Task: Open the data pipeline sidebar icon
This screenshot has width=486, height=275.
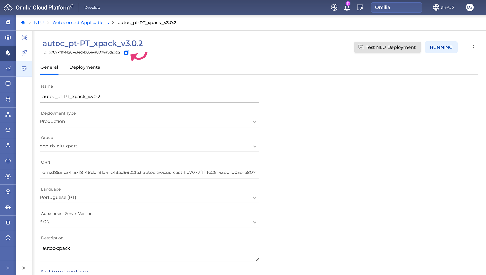Action: point(8,207)
